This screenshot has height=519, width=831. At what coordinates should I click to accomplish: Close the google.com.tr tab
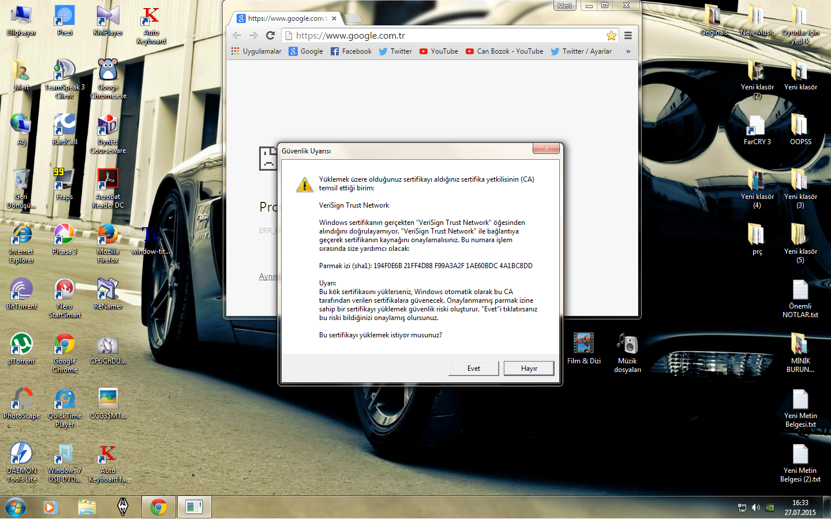click(334, 18)
